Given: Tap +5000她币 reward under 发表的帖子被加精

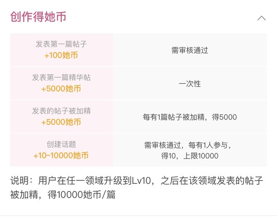Looking at the screenshot, I should [61, 122].
